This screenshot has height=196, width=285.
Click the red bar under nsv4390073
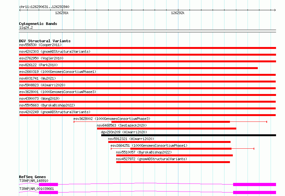[x=147, y=102]
